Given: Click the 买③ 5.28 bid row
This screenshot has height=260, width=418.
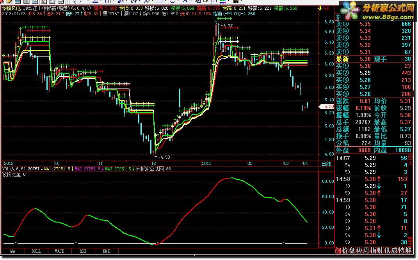Looking at the screenshot, I should pyautogui.click(x=374, y=80).
